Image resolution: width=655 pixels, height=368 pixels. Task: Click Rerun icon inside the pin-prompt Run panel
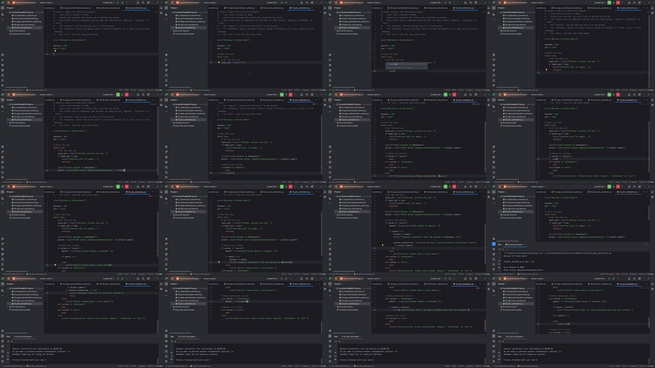pyautogui.click(x=500, y=249)
